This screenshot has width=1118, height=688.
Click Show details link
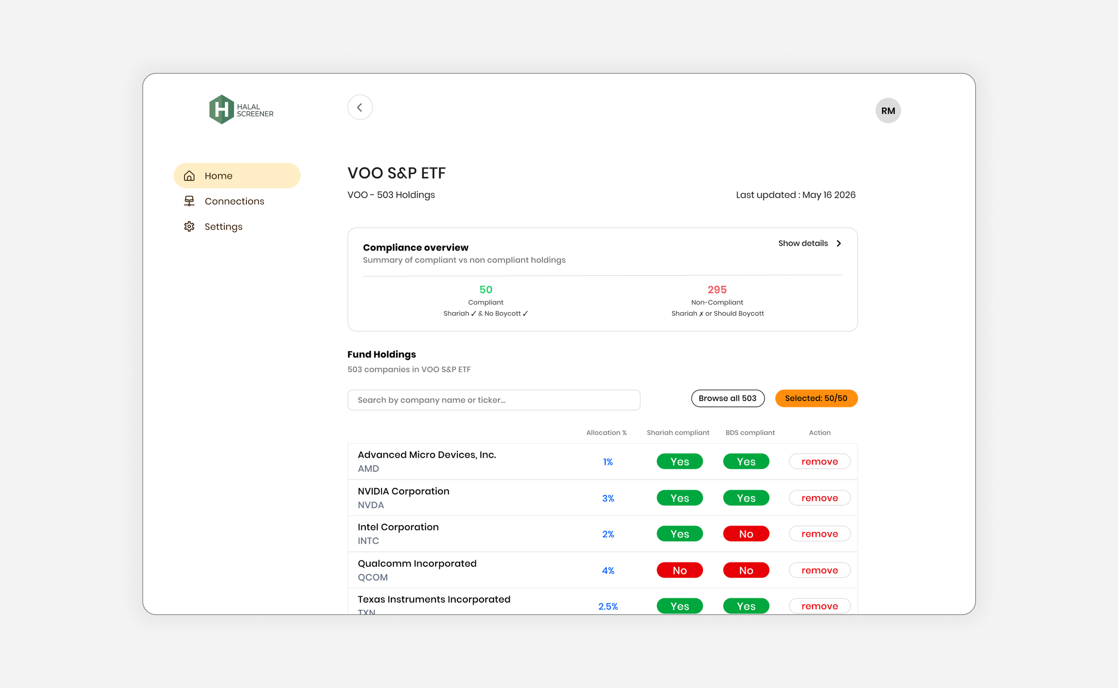click(x=803, y=243)
